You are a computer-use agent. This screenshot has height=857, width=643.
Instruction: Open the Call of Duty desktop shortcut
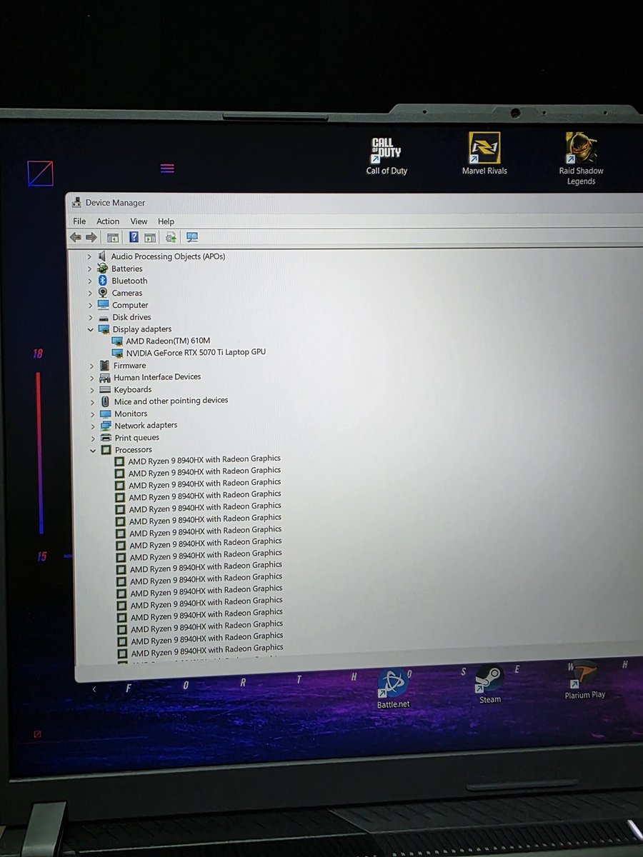387,157
